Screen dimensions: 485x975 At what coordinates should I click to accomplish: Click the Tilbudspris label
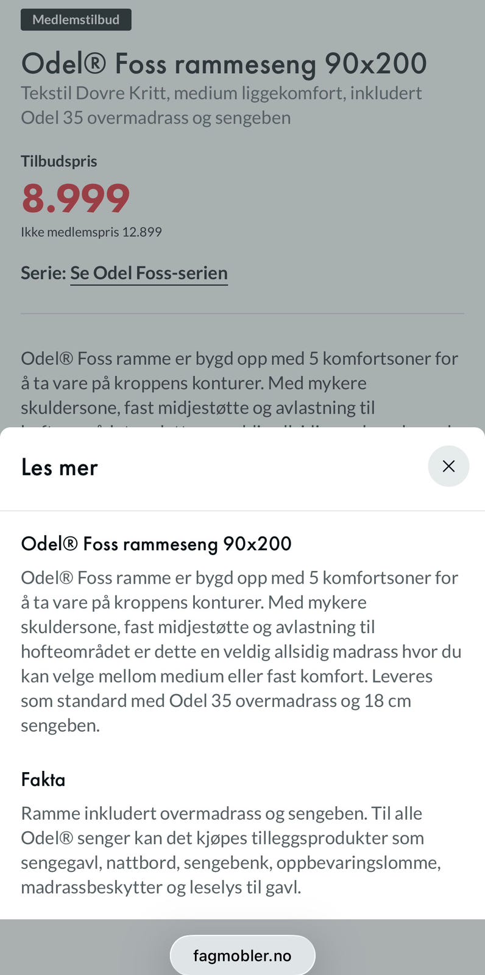(59, 161)
